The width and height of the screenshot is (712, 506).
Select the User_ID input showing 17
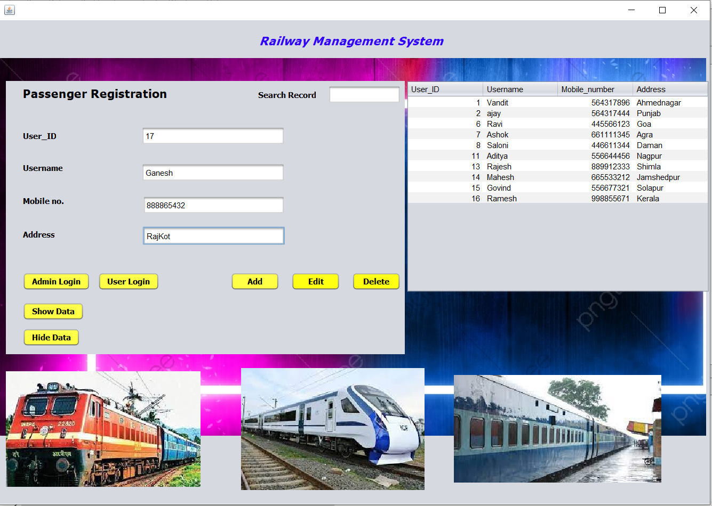coord(213,136)
